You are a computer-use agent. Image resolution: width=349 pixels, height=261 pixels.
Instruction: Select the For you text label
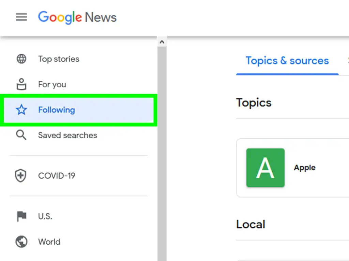coord(52,84)
